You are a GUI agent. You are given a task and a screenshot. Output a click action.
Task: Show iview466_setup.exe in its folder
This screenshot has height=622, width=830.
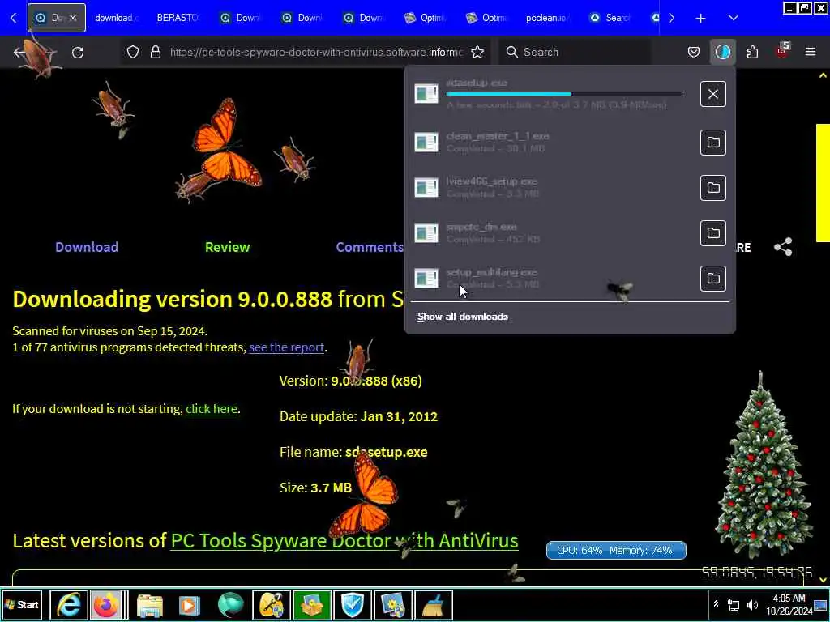pos(713,188)
